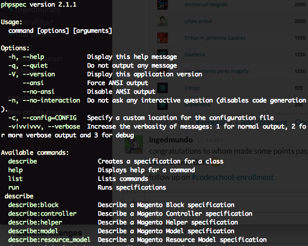Select 'jrdnlpz' leaderboard entry
This screenshot has width=308, height=246.
[192, 88]
